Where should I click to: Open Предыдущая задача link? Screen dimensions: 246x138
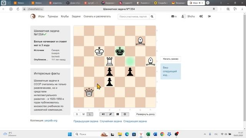86,121
